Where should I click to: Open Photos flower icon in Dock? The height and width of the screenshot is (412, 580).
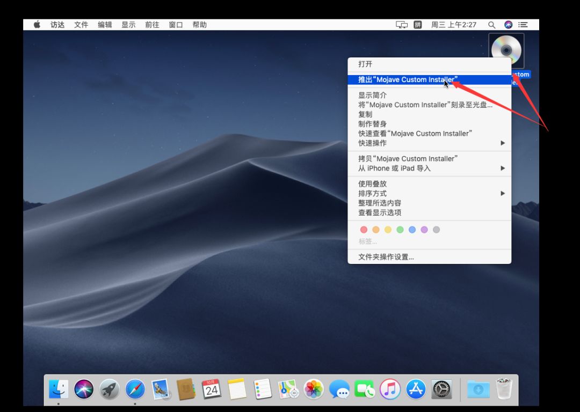tap(314, 389)
